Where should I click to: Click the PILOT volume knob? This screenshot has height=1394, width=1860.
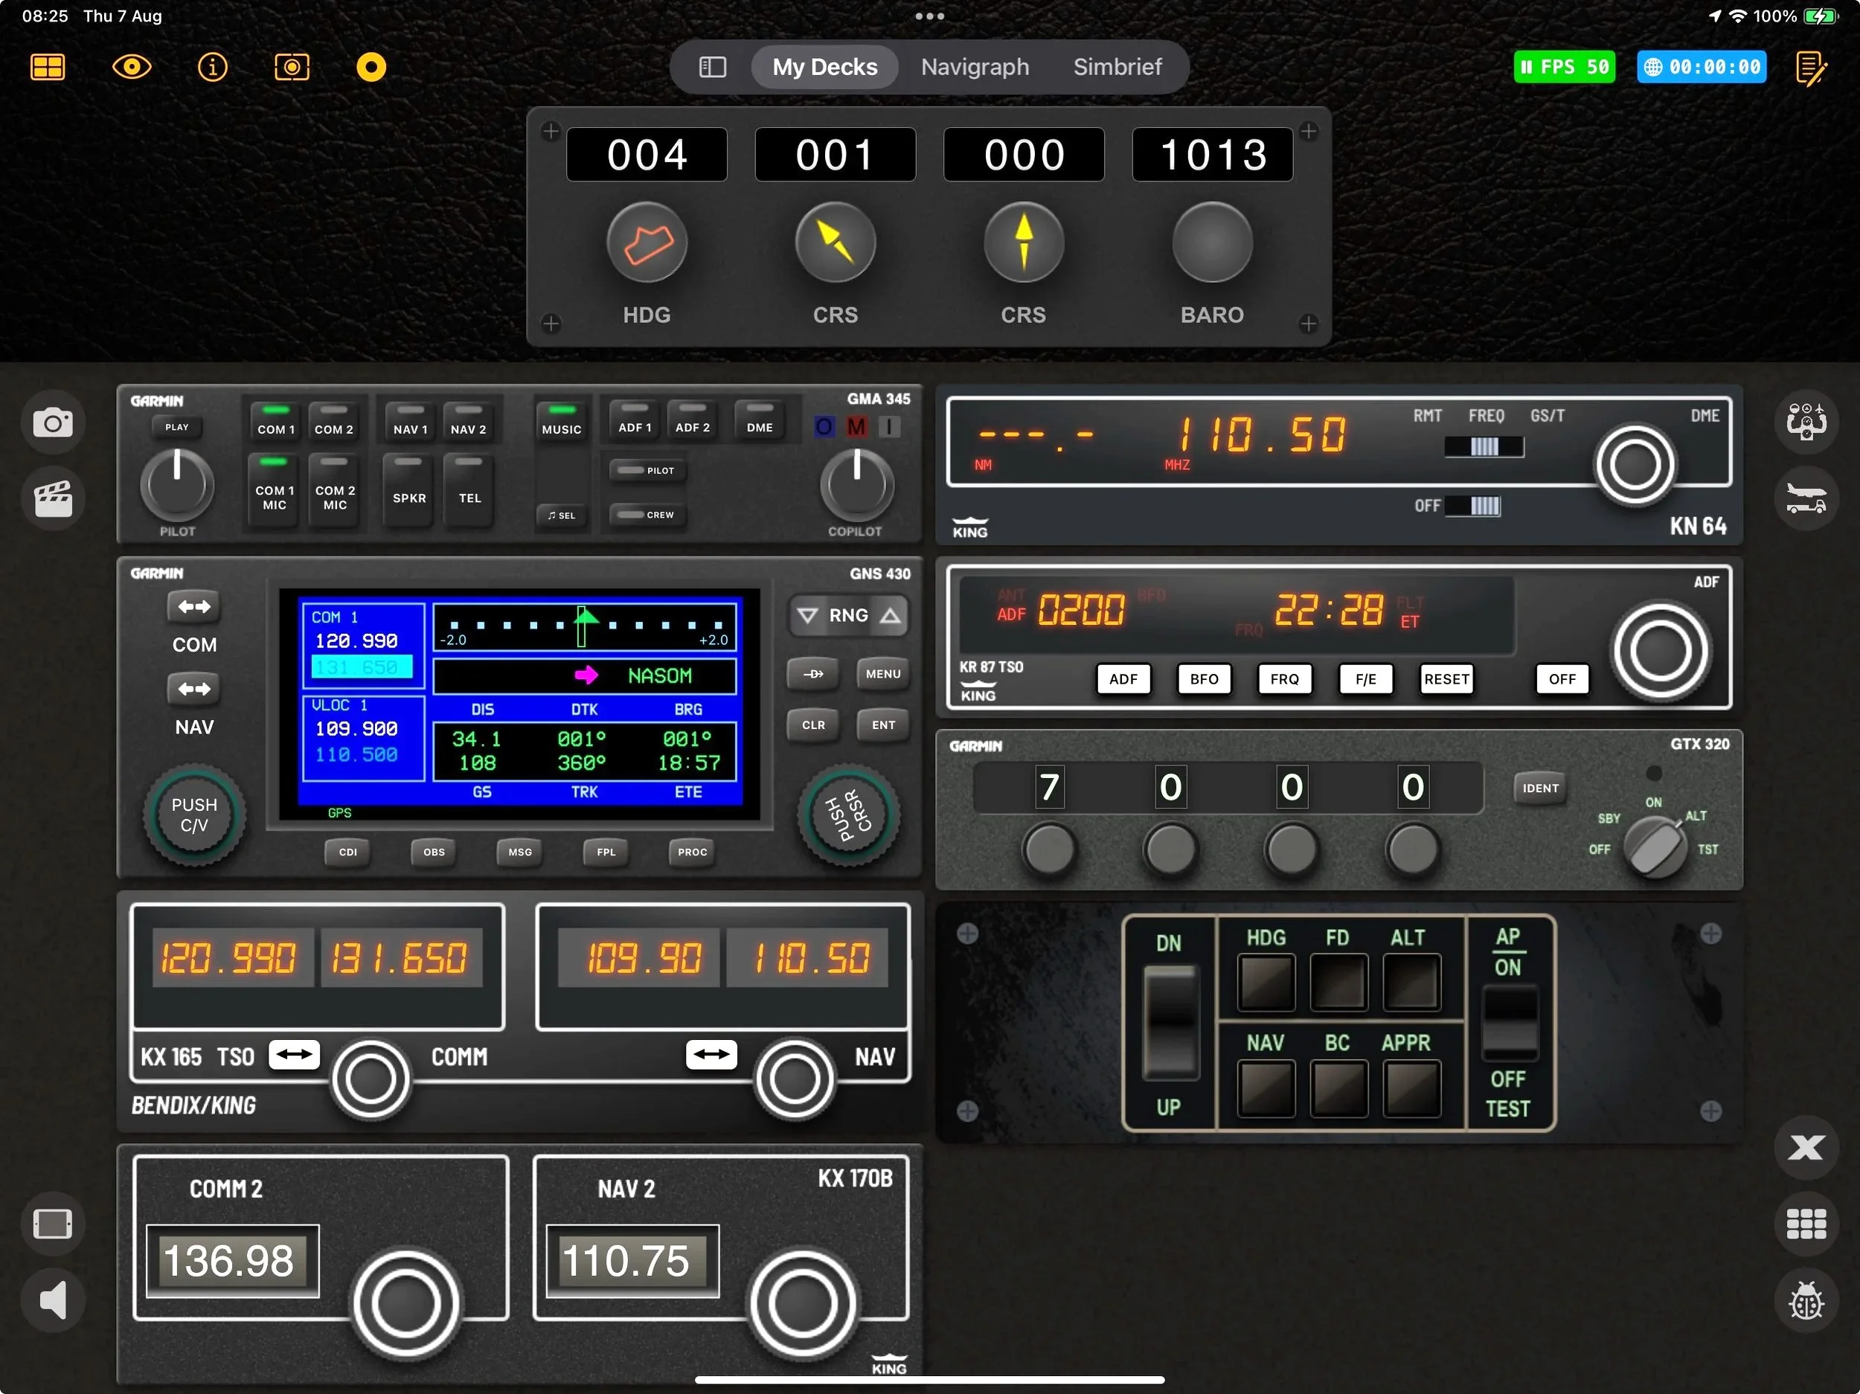[176, 485]
